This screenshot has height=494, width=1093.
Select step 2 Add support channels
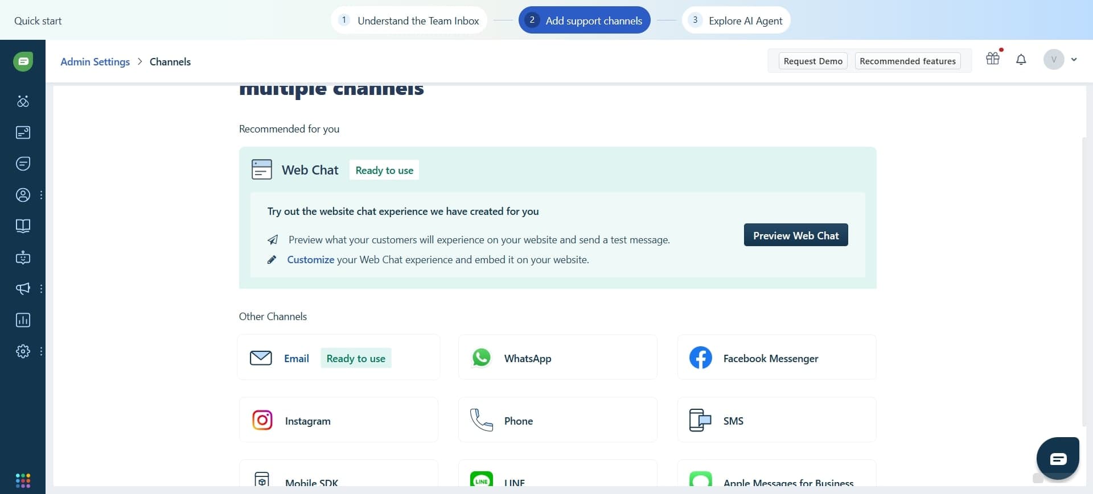coord(584,20)
